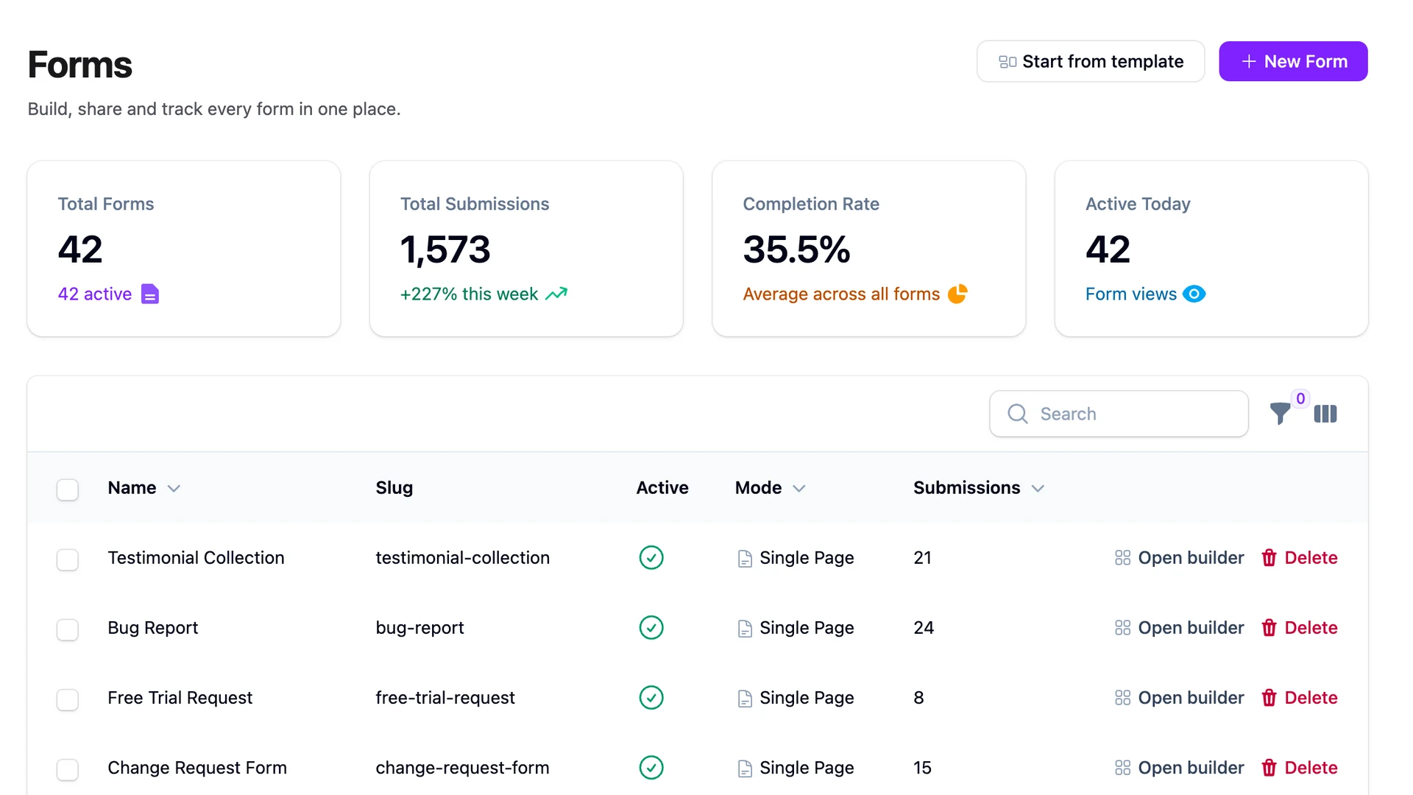
Task: Click the Total Submissions stat card
Action: (526, 249)
